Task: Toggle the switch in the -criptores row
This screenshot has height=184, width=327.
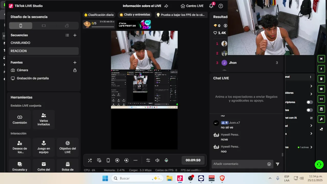Action: click(310, 102)
